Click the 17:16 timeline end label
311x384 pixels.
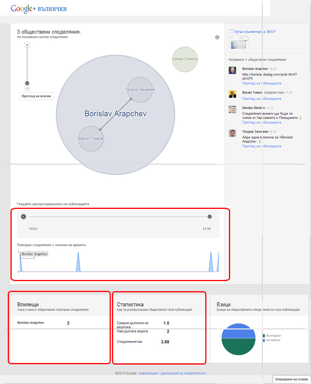(x=206, y=229)
